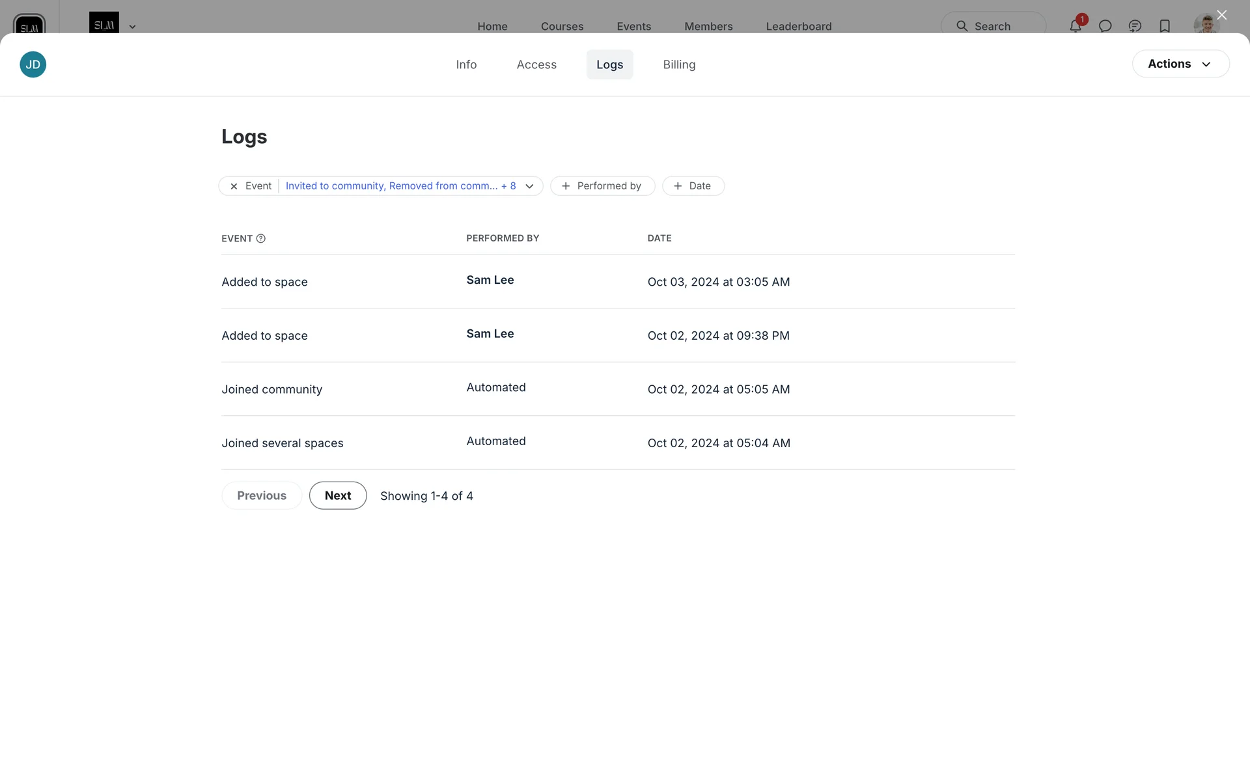Switch to the Billing tab
This screenshot has height=781, width=1250.
coord(679,64)
